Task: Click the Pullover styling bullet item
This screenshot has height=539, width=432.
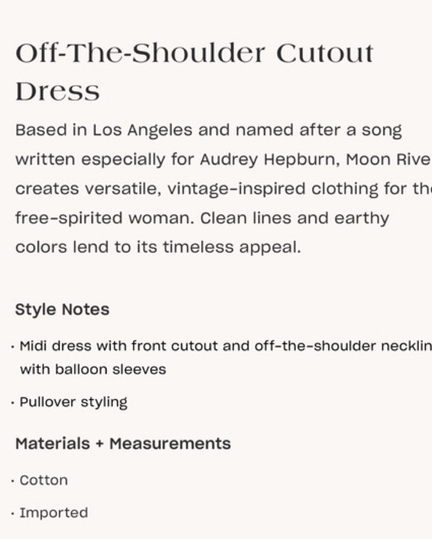Action: point(73,402)
